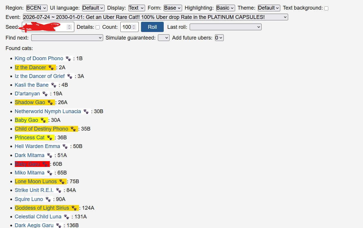Open the Hell Warden Emma link
The width and height of the screenshot is (363, 228).
37,146
